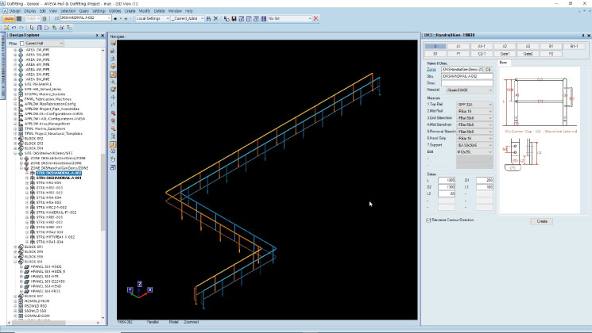
Task: Click the CE button next to Zone
Action: point(488,69)
